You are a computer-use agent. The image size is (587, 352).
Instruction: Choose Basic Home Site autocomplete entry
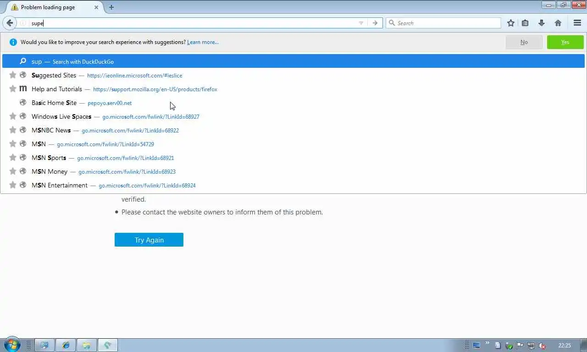(x=293, y=103)
